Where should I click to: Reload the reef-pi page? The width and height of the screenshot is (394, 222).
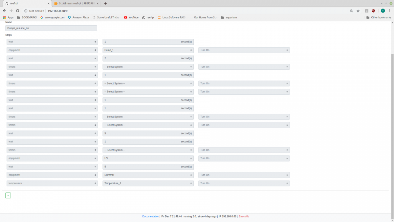coord(18,11)
